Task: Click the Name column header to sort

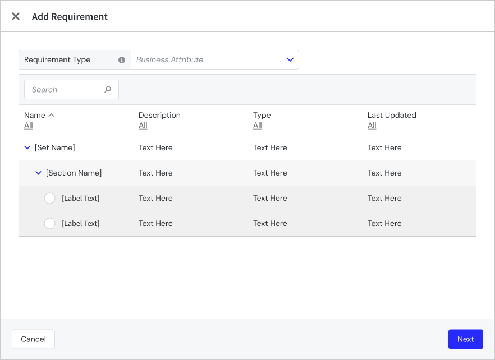Action: click(35, 114)
